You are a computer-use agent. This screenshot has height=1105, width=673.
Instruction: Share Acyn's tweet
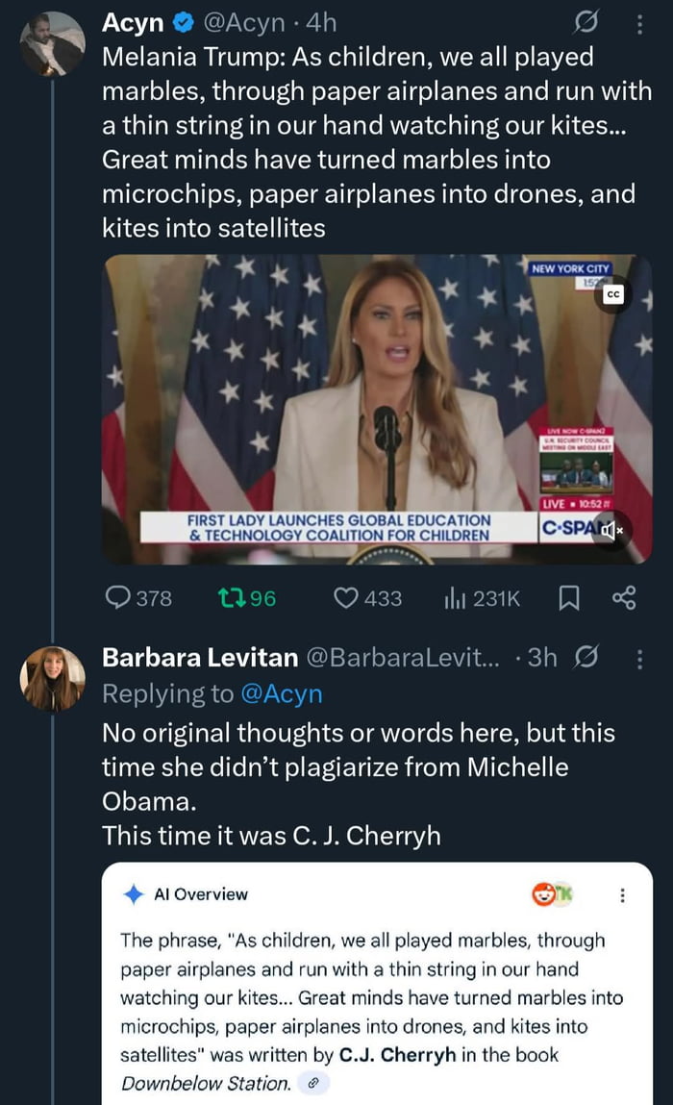(x=624, y=598)
